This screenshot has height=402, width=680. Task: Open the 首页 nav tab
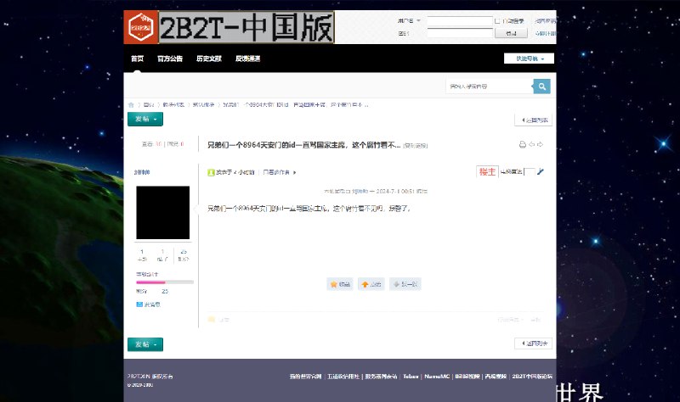pos(138,59)
